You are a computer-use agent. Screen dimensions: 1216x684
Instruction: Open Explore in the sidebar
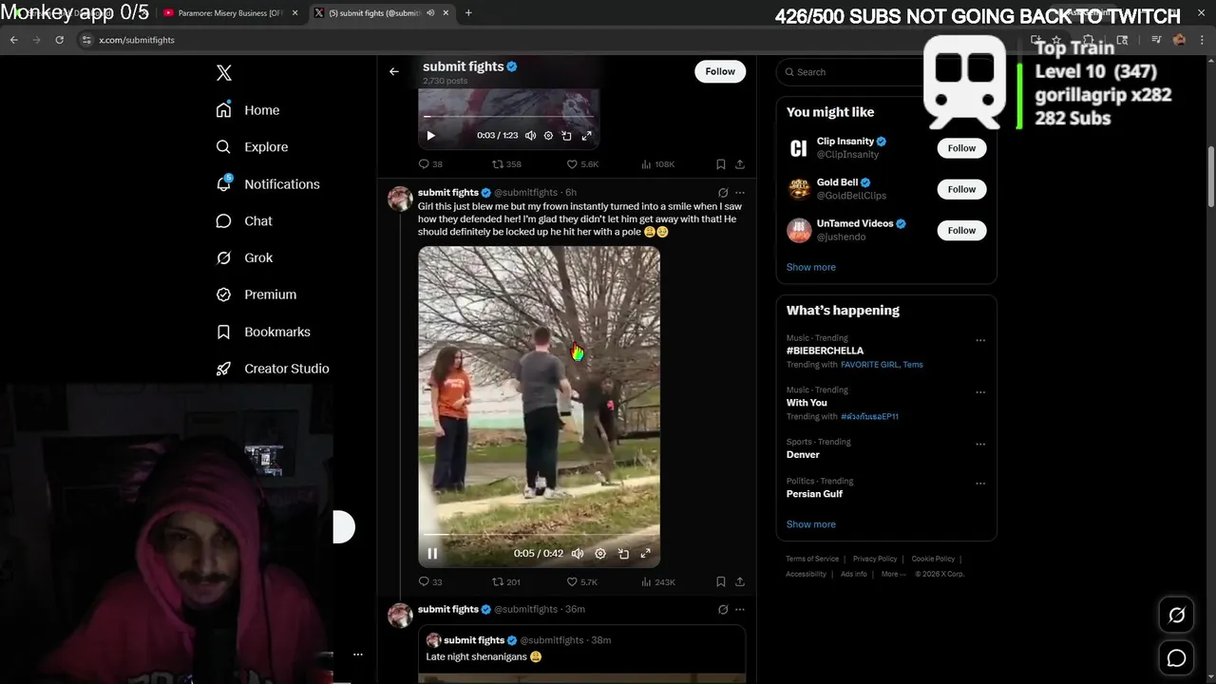click(x=252, y=147)
